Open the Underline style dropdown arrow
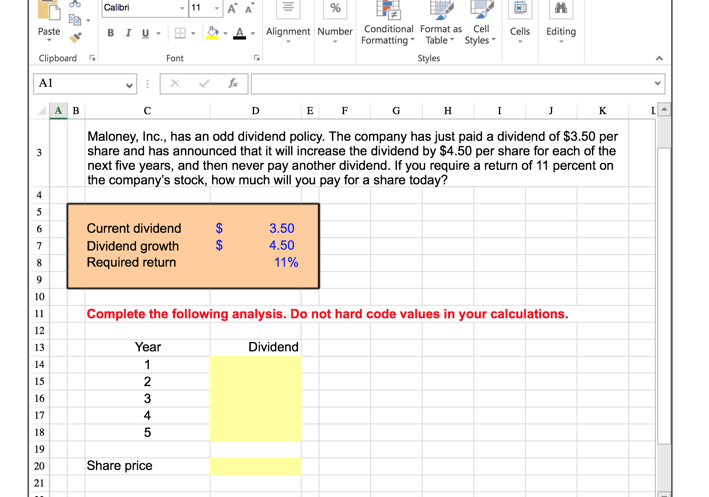The image size is (709, 497). click(158, 33)
